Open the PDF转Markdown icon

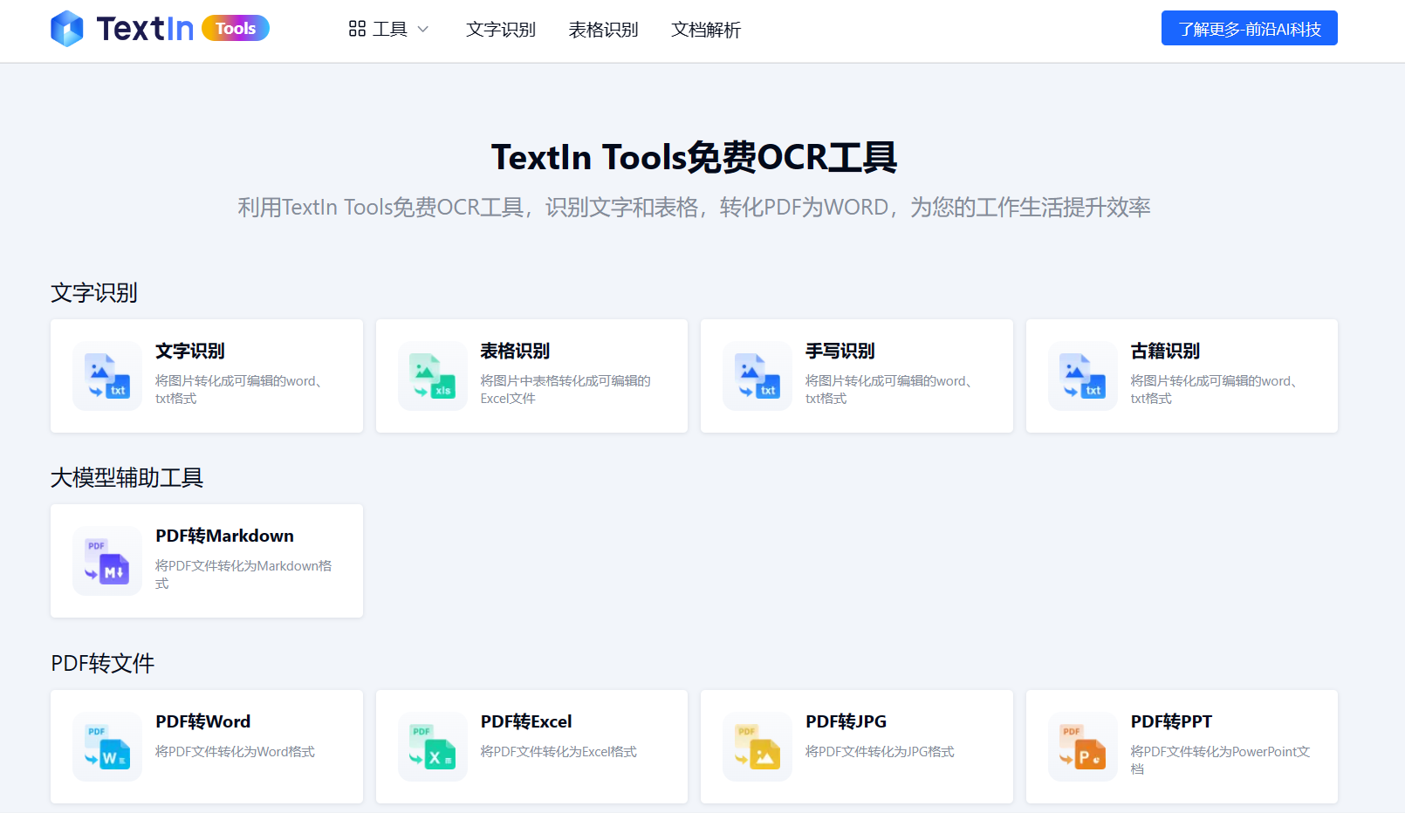107,561
